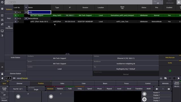Click the window layout icon below the gear
This screenshot has height=102, width=181.
(x=2, y=15)
